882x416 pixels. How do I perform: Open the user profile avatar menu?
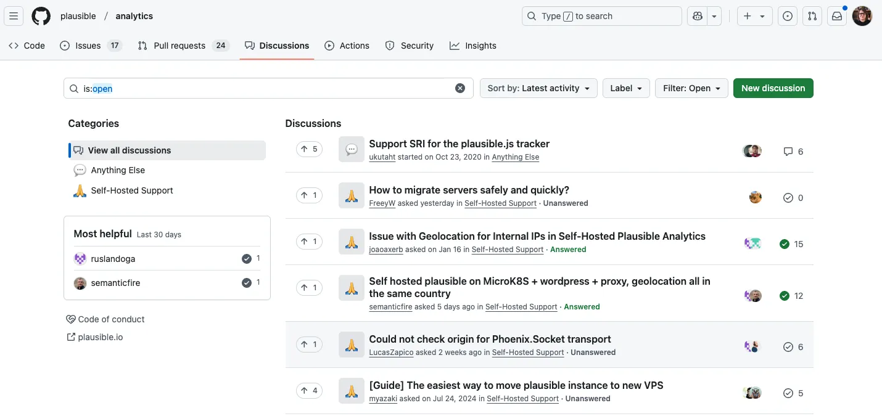click(862, 16)
